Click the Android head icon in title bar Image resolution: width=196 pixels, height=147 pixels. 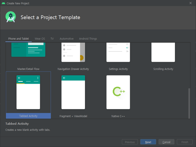point(3,3)
